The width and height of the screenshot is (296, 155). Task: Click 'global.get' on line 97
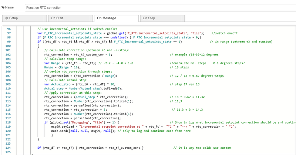(x=116, y=33)
